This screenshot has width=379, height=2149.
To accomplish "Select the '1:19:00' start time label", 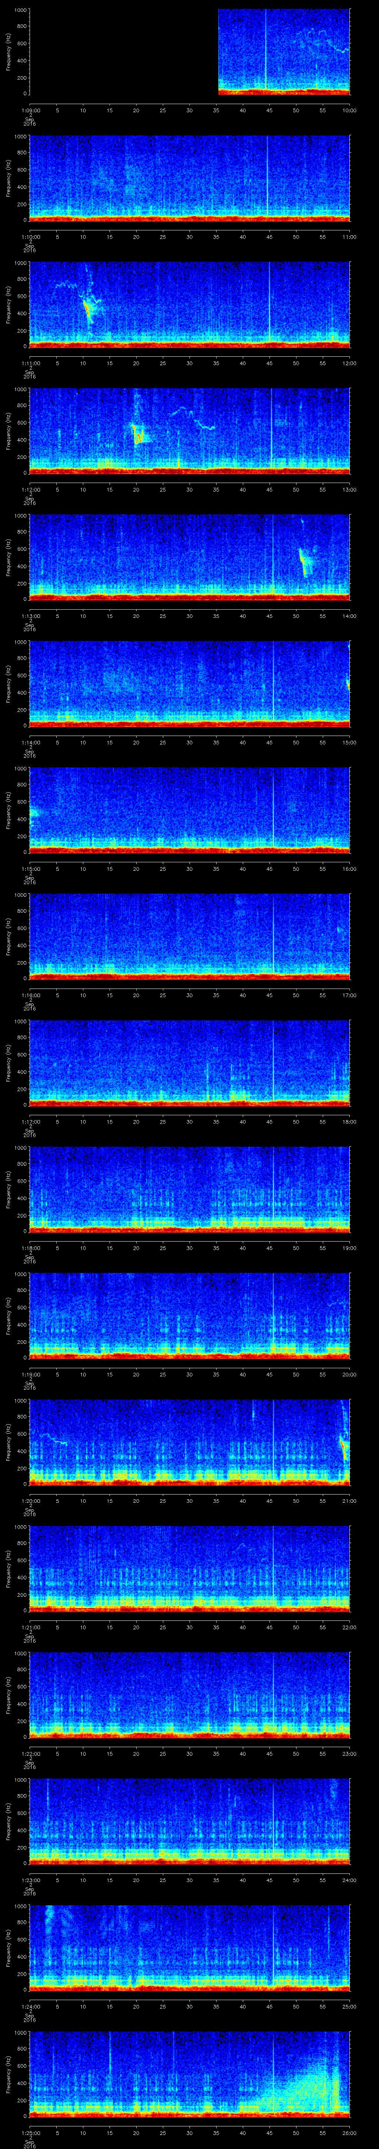I will 30,1375.
